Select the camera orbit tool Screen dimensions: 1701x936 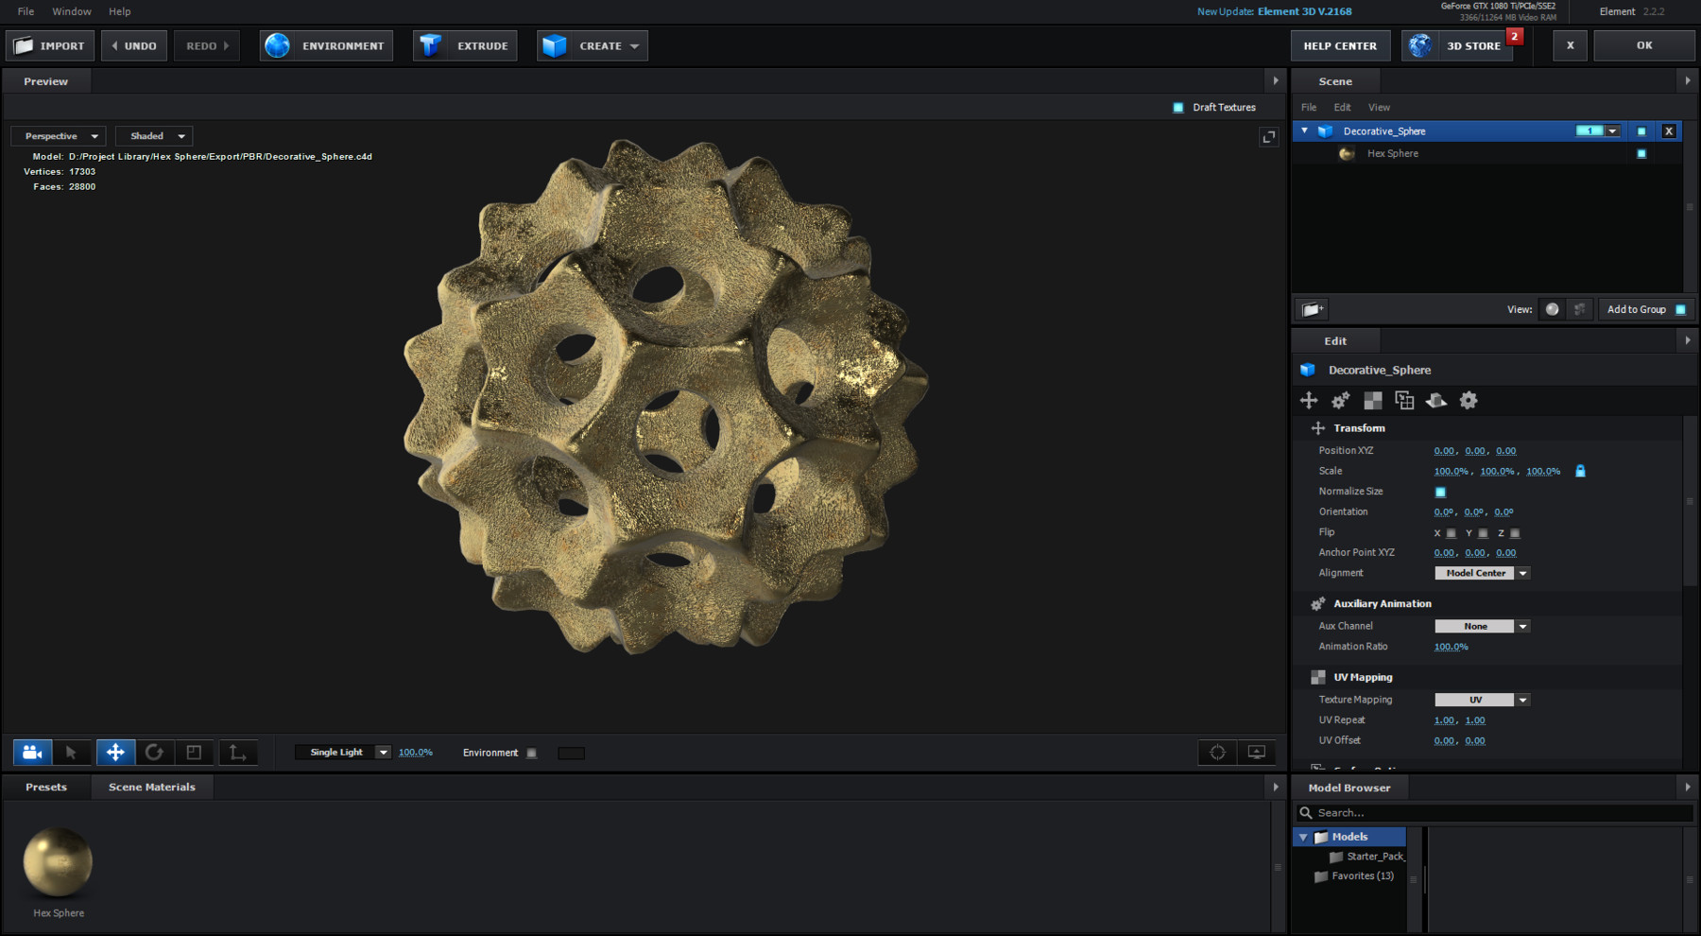coord(32,752)
